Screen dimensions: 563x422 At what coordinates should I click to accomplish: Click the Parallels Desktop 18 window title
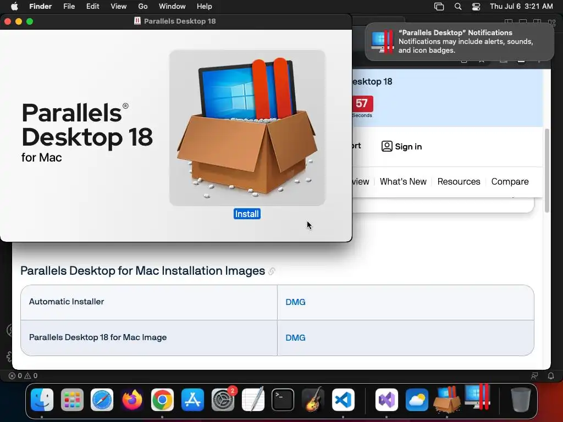(180, 21)
